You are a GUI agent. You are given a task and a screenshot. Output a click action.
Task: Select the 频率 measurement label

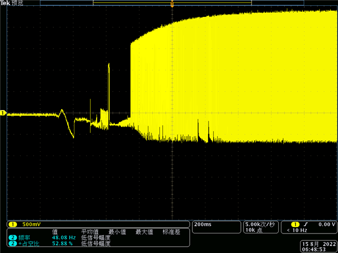tap(24, 238)
